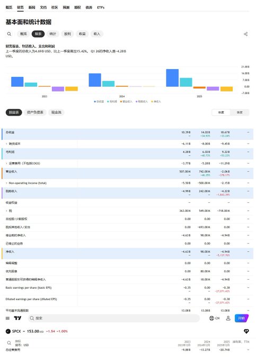Screen dimensions: 256x361
Task: Click the 毛利润 row label
Action: point(10,152)
